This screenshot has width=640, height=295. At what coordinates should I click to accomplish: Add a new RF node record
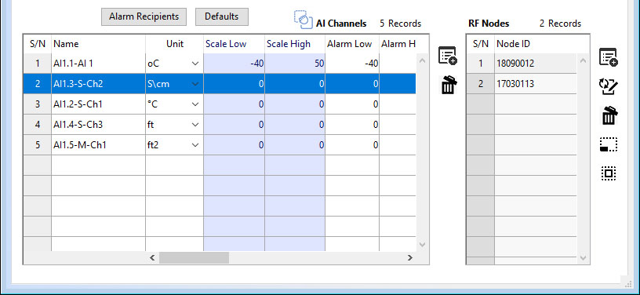pyautogui.click(x=608, y=57)
